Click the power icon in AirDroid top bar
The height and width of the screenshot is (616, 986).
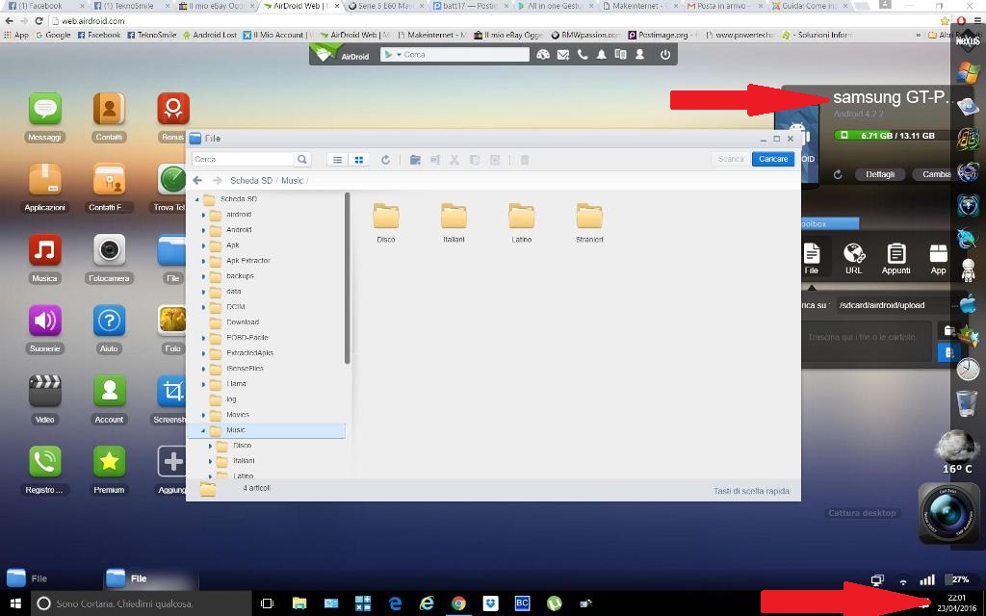(x=664, y=55)
